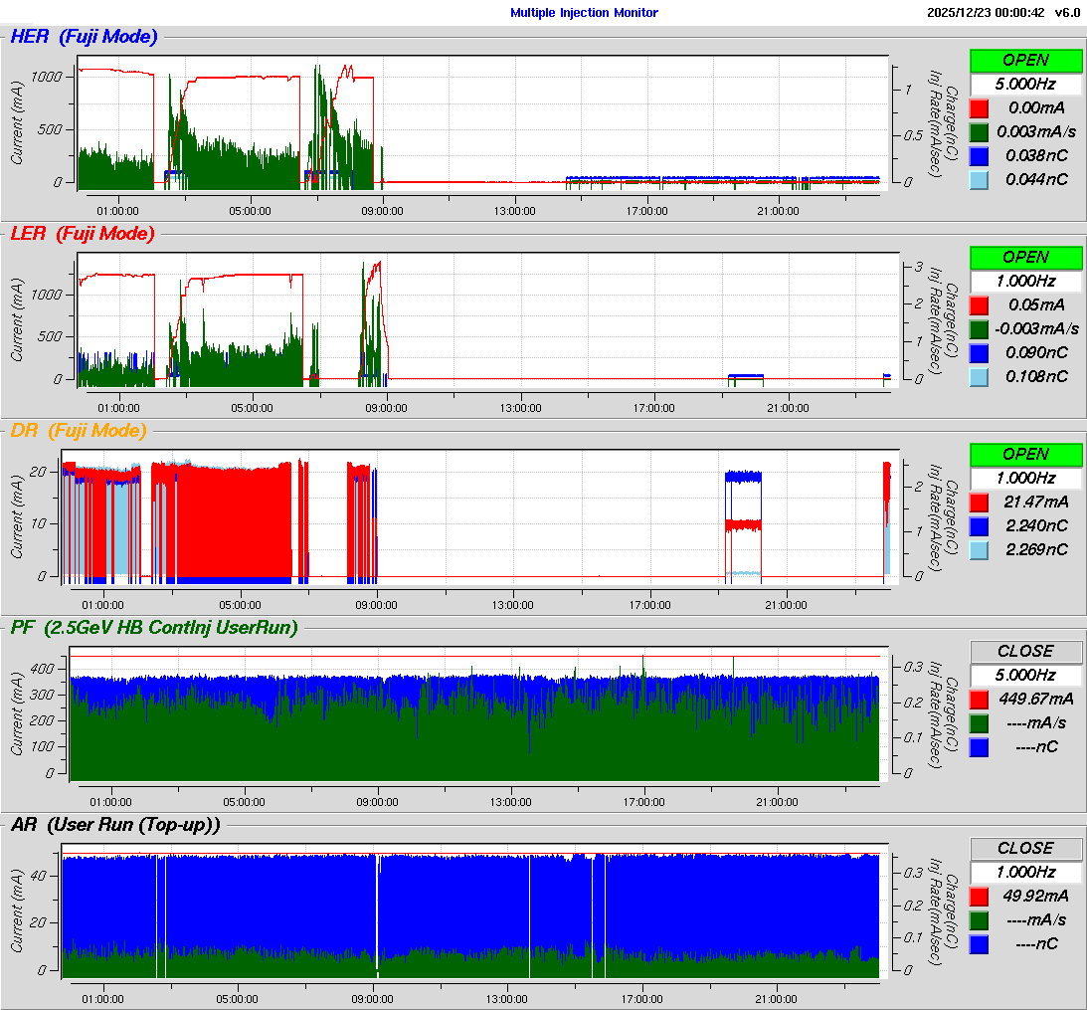Image resolution: width=1087 pixels, height=1010 pixels.
Task: Click the DR light blue charge swatch
Action: pyautogui.click(x=979, y=550)
